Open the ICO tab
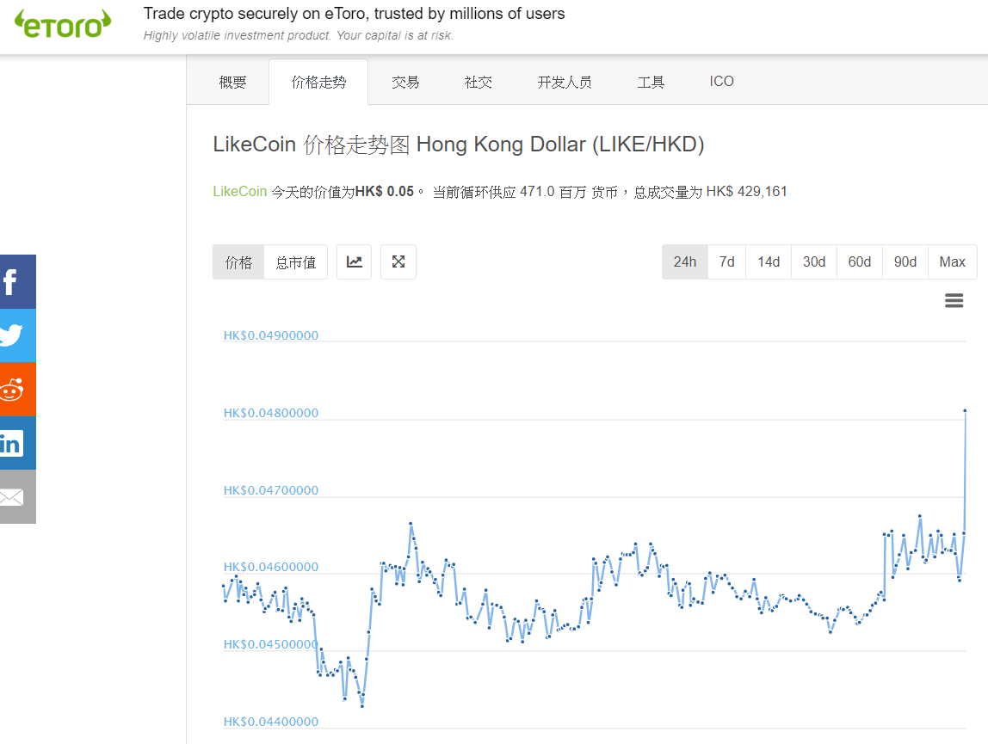This screenshot has width=988, height=744. (721, 82)
